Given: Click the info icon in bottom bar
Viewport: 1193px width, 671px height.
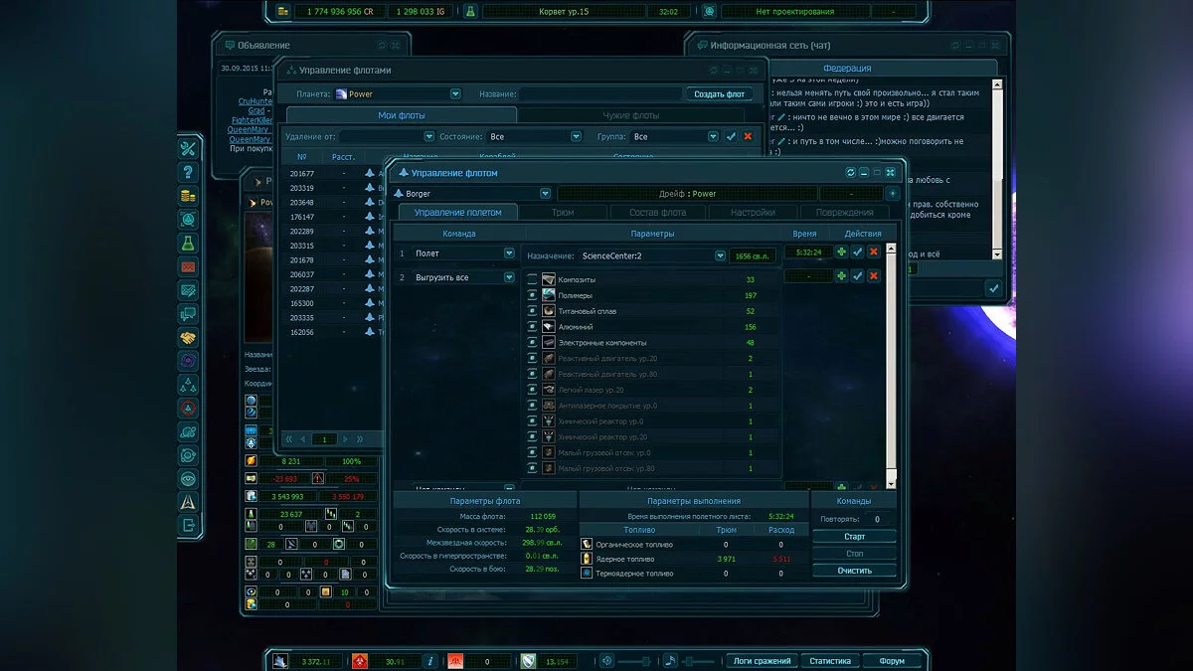Looking at the screenshot, I should [x=429, y=660].
